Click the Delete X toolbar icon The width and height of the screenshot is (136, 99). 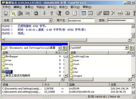pyautogui.click(x=113, y=13)
